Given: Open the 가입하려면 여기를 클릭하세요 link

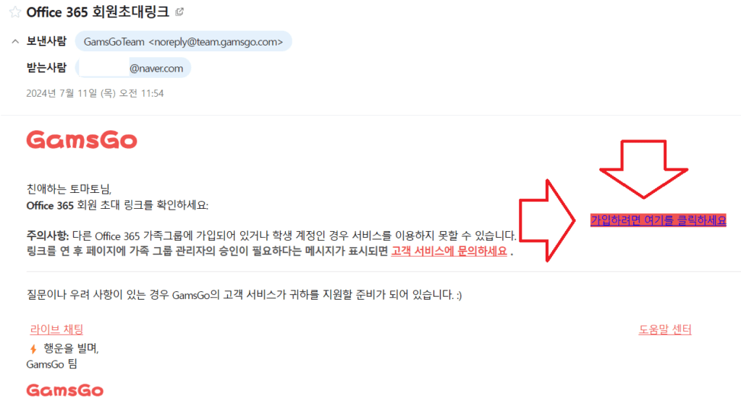Looking at the screenshot, I should (659, 220).
